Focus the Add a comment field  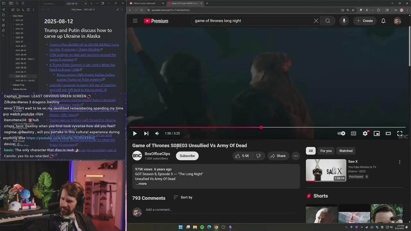tap(221, 210)
